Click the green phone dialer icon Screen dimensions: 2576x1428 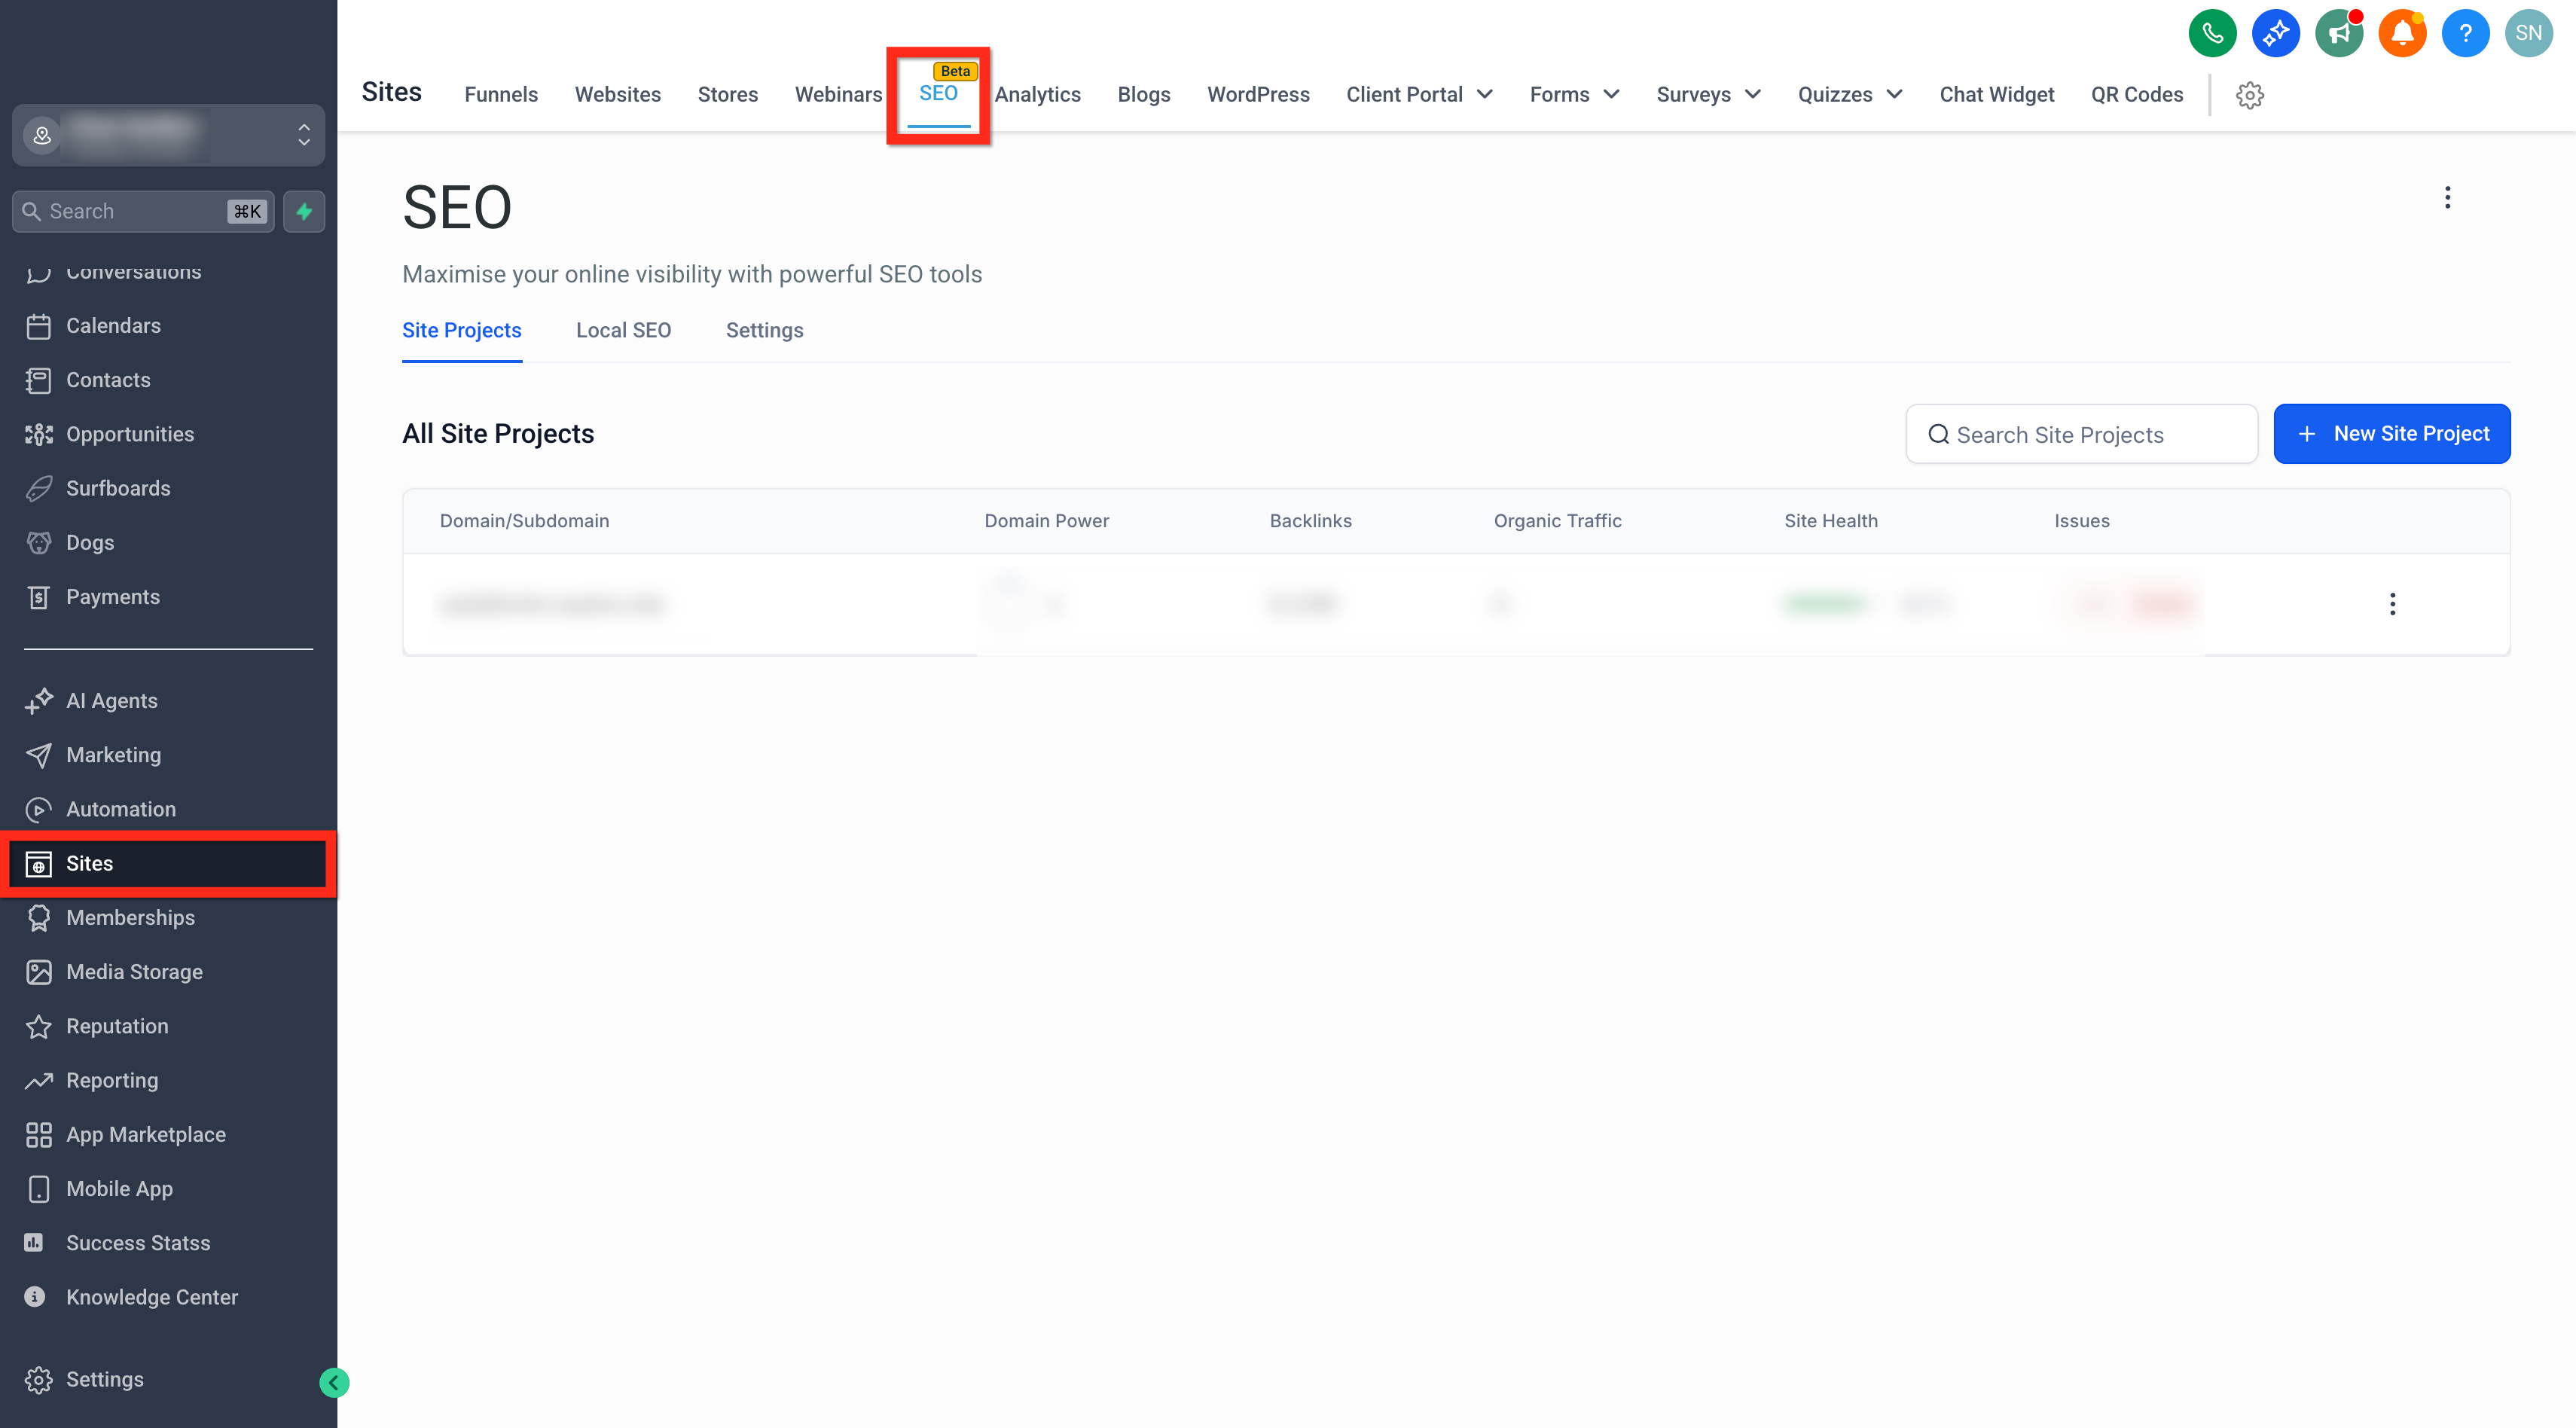coord(2212,33)
